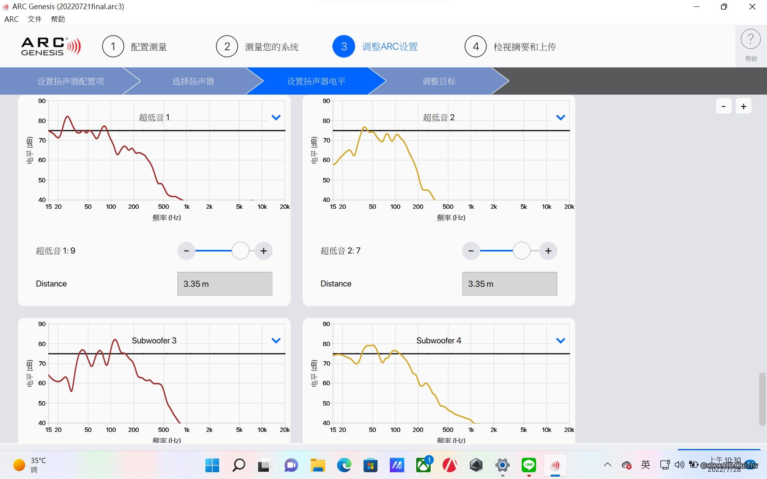The width and height of the screenshot is (767, 479).
Task: Decrease 超低音 1 level with minus button
Action: (x=186, y=251)
